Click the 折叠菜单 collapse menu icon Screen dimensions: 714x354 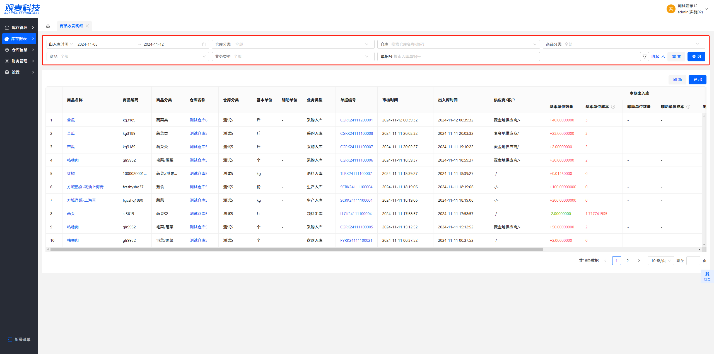pyautogui.click(x=10, y=339)
